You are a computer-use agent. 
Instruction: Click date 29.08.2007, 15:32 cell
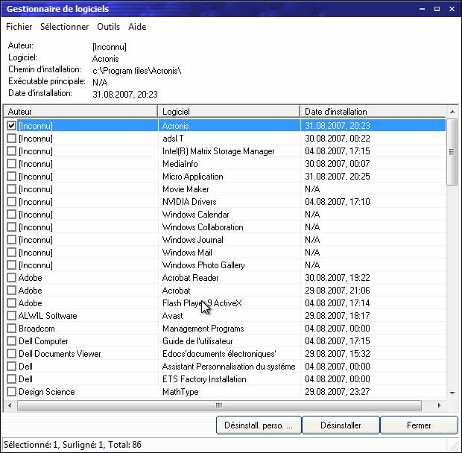point(338,354)
